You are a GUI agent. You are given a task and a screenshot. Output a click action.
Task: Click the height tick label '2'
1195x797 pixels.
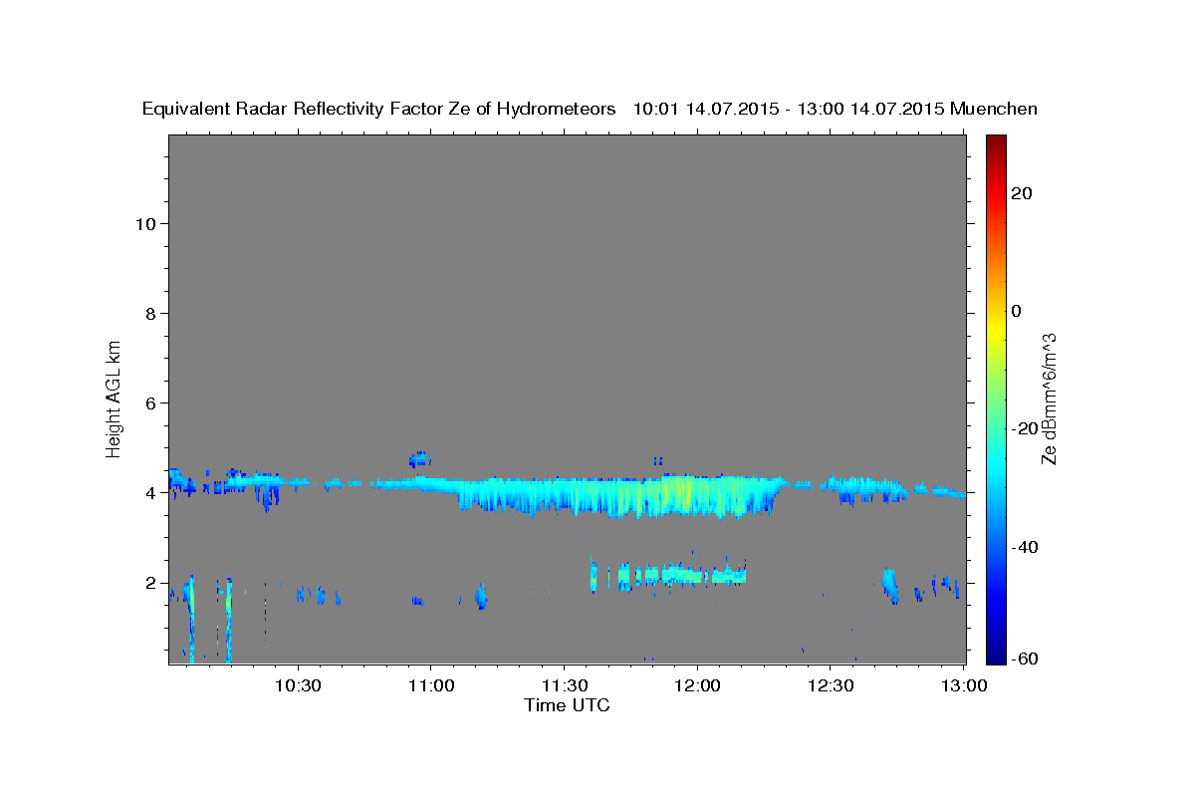[151, 582]
